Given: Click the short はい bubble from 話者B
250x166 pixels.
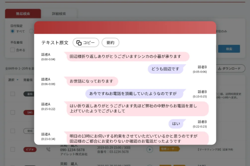Looking at the screenshot, I should coord(177,124).
